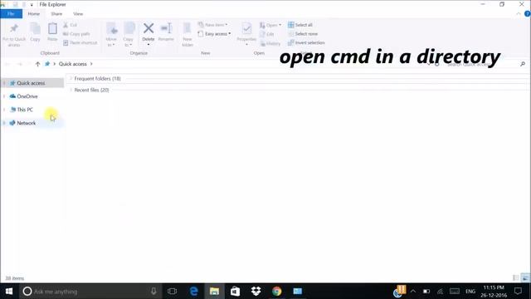Click the ENG language indicator
This screenshot has height=299, width=531.
(x=470, y=292)
